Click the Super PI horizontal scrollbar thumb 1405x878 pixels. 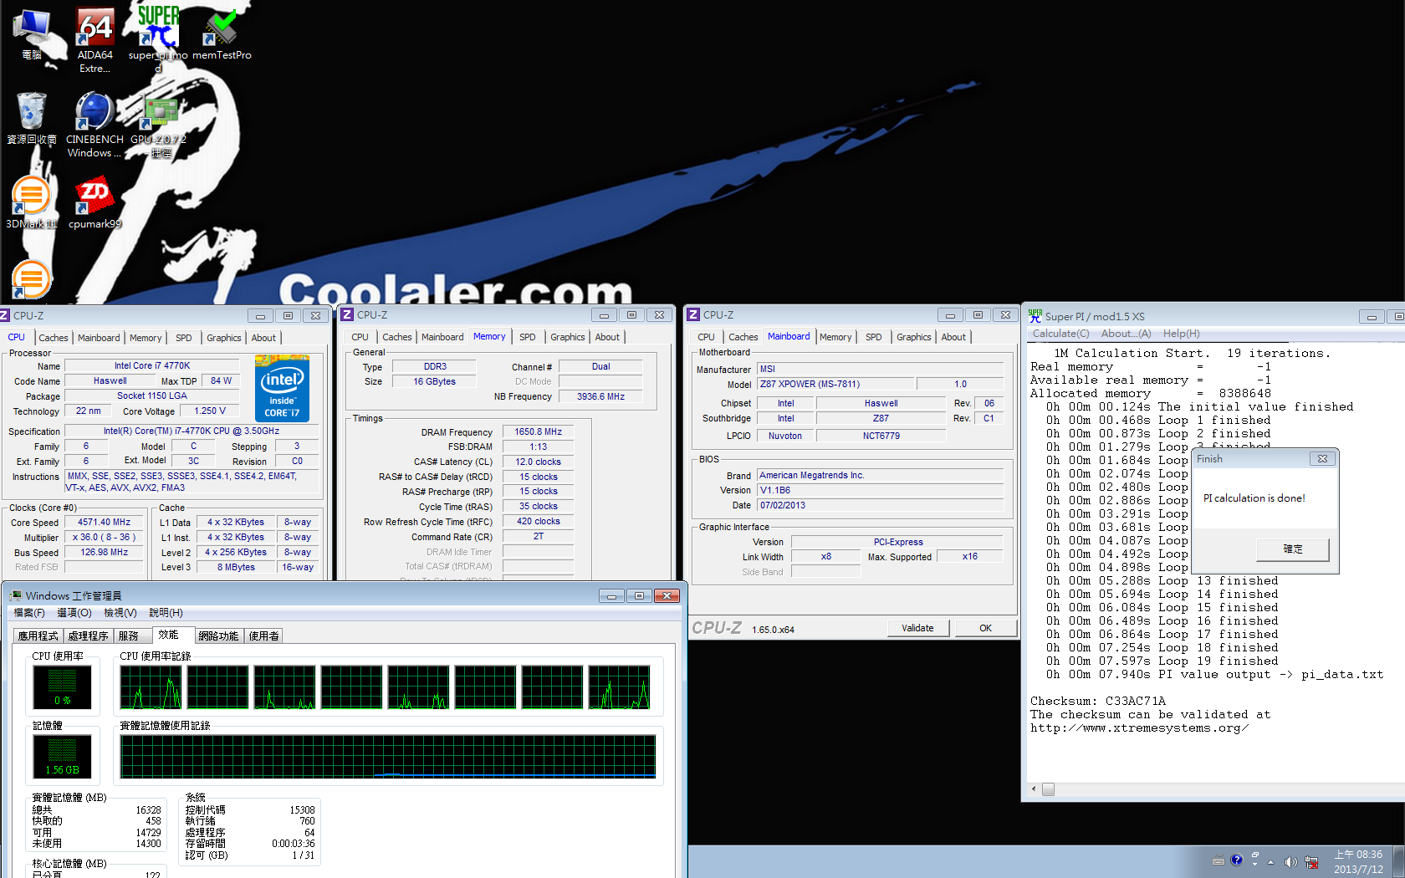tap(1048, 789)
